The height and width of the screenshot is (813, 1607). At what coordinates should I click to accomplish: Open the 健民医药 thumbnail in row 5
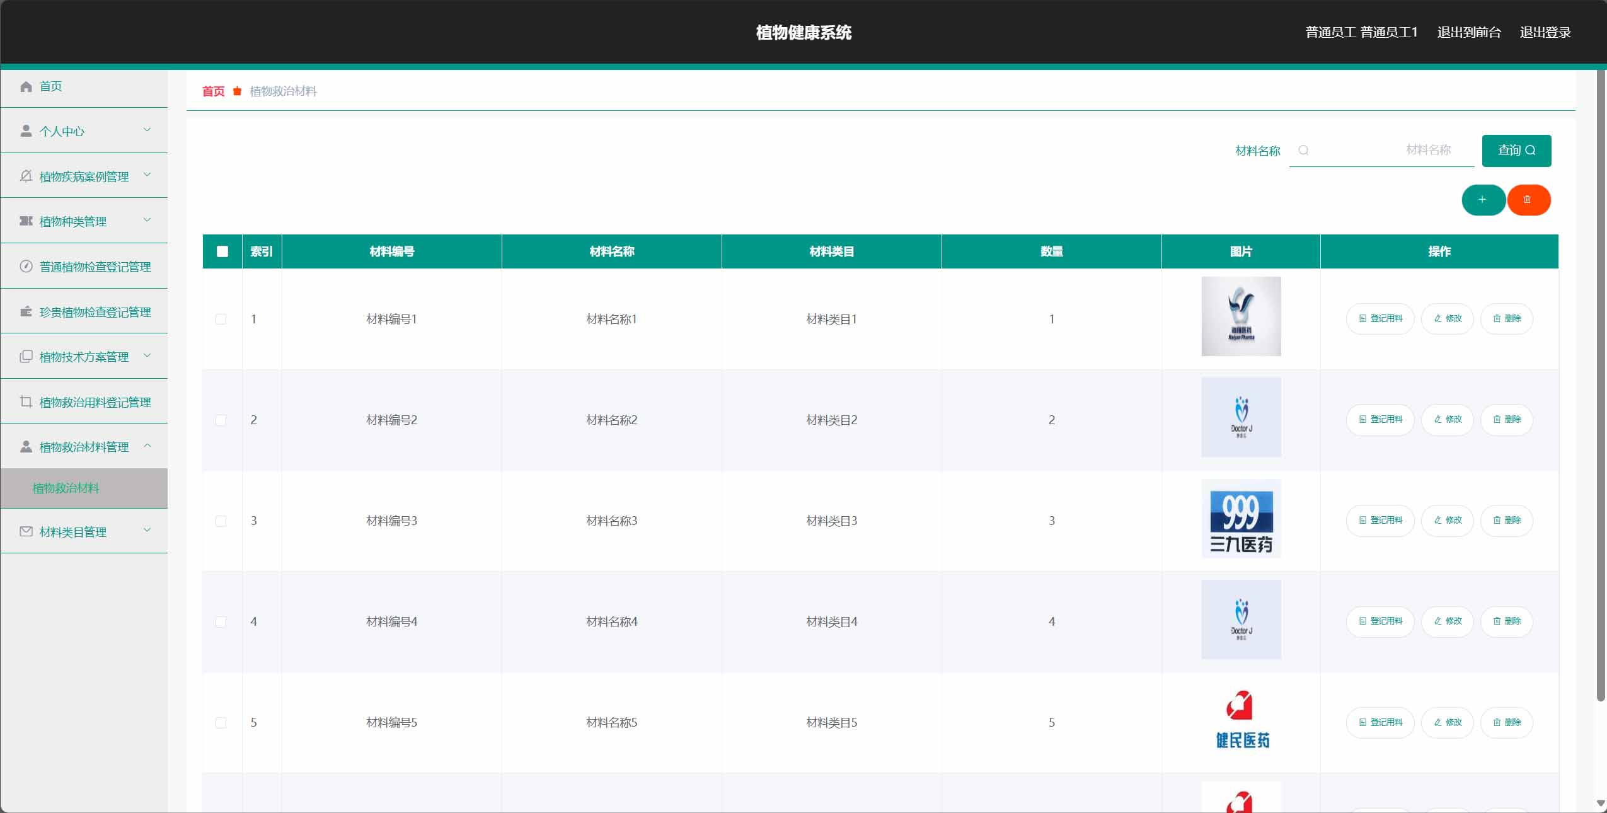point(1241,720)
